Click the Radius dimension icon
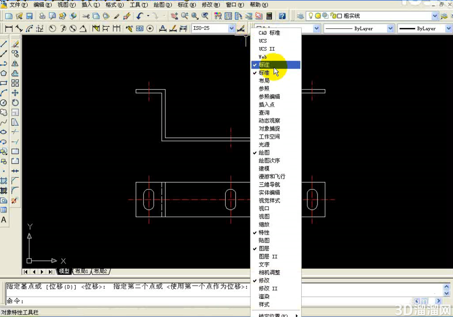The height and width of the screenshot is (317, 453). [x=52, y=28]
